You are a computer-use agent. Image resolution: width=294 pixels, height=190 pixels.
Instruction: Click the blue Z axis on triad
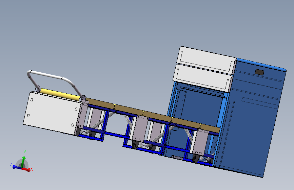[x=17, y=167]
